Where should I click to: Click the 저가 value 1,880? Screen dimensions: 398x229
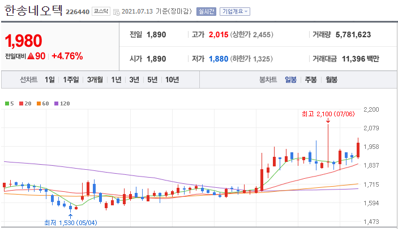219,59
